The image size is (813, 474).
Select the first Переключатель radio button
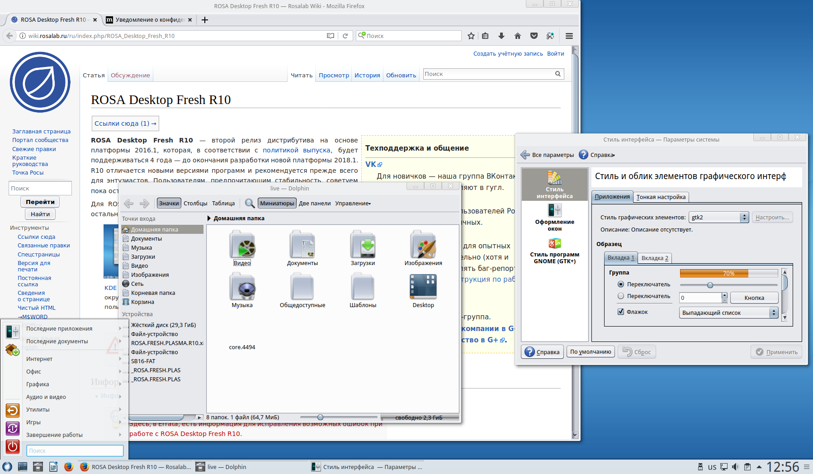point(621,284)
